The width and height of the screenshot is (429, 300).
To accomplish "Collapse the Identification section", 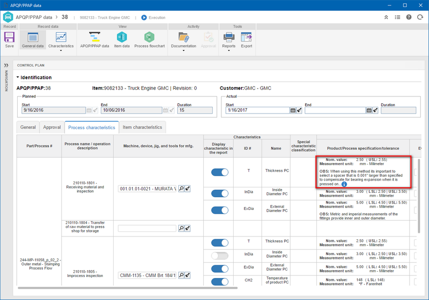I will 18,77.
